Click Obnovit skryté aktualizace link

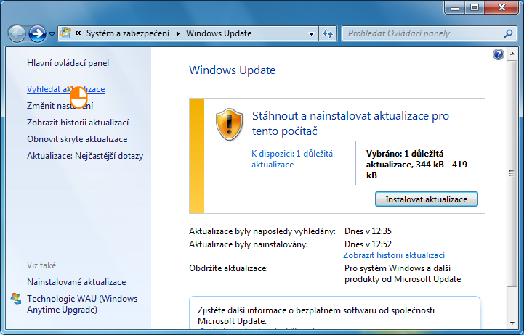77,139
